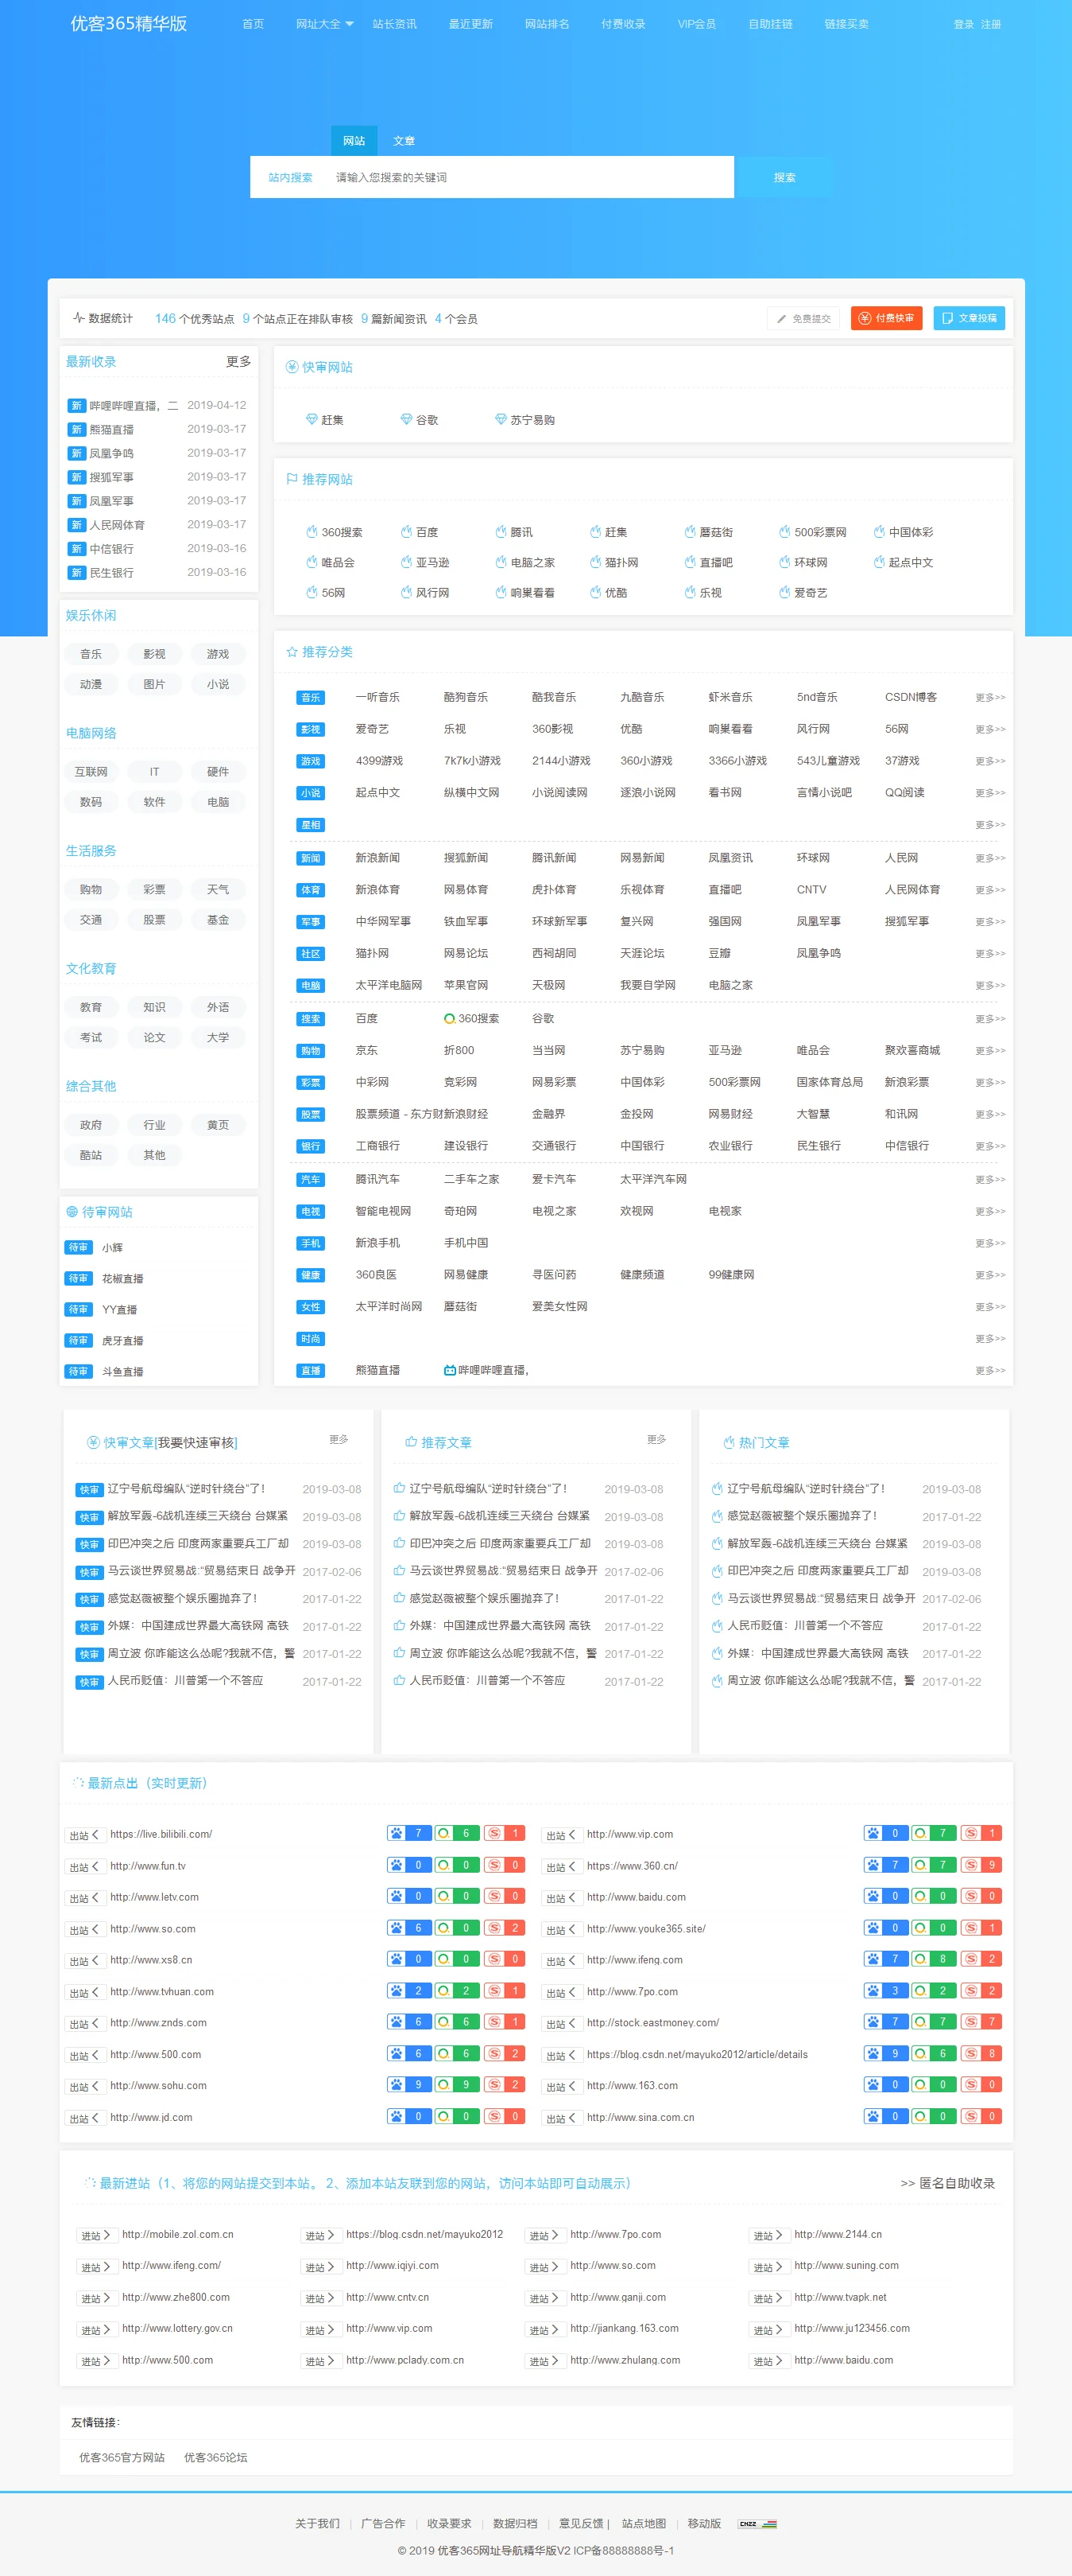Expand 更多>> for the 游戏 category row
This screenshot has width=1072, height=2576.
pyautogui.click(x=990, y=762)
